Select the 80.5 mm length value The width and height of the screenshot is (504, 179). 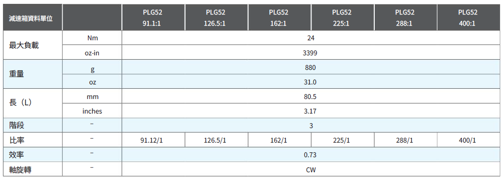pos(311,96)
